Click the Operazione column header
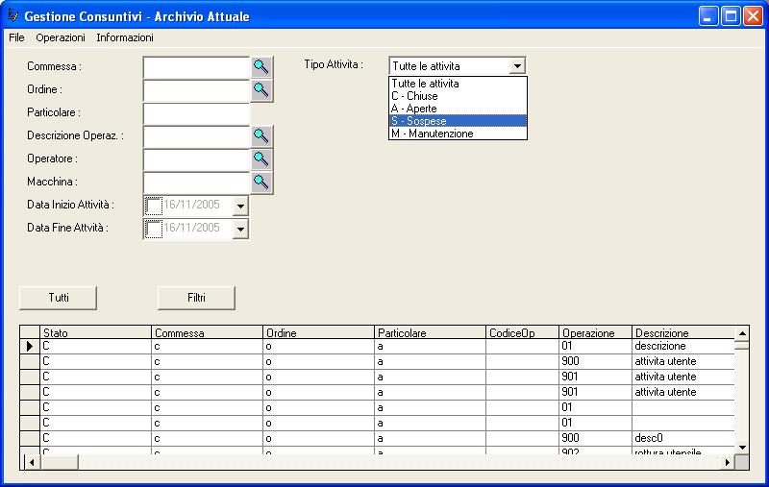Viewport: 769px width, 487px height. pyautogui.click(x=595, y=332)
